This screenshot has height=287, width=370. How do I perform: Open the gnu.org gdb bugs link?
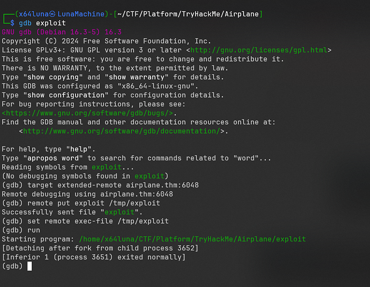87,113
